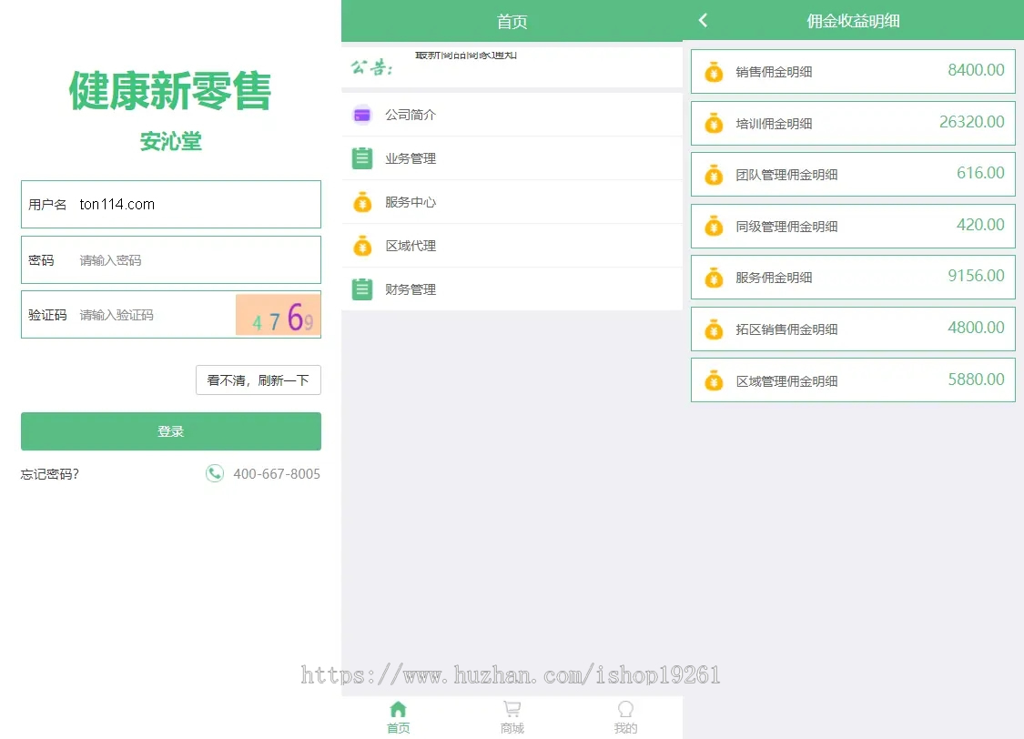The height and width of the screenshot is (739, 1024).
Task: Click the 忘记密码? link
Action: [x=50, y=474]
